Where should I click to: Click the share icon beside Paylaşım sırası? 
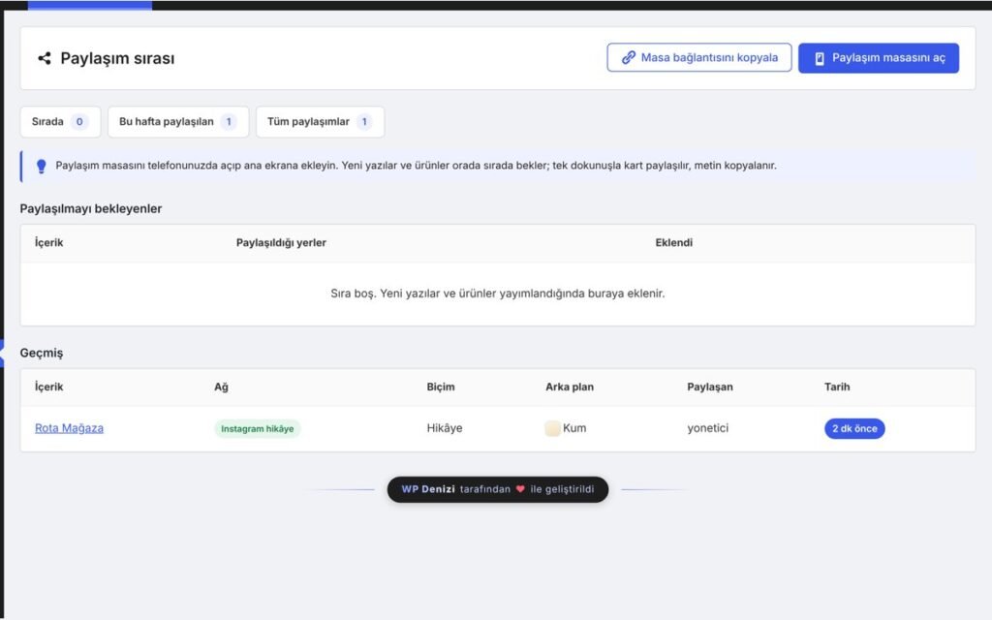coord(45,58)
